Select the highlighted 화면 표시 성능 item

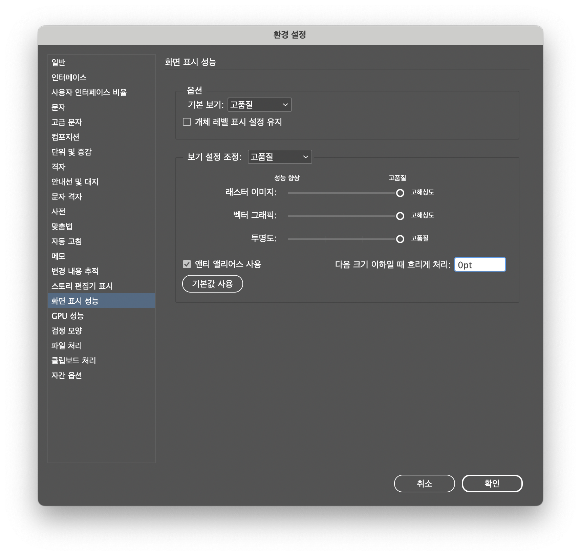(101, 301)
